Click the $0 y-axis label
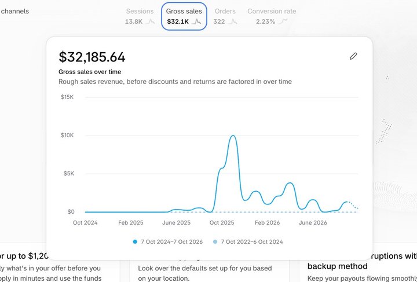The image size is (417, 282). tap(71, 212)
